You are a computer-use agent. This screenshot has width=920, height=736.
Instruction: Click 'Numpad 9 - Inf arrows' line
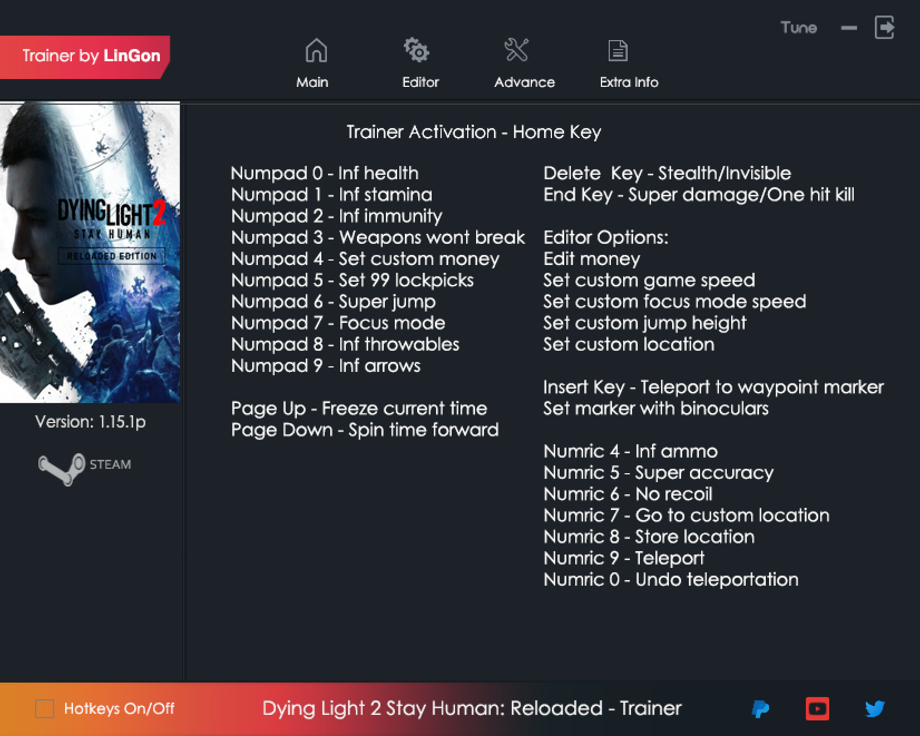[x=326, y=366]
